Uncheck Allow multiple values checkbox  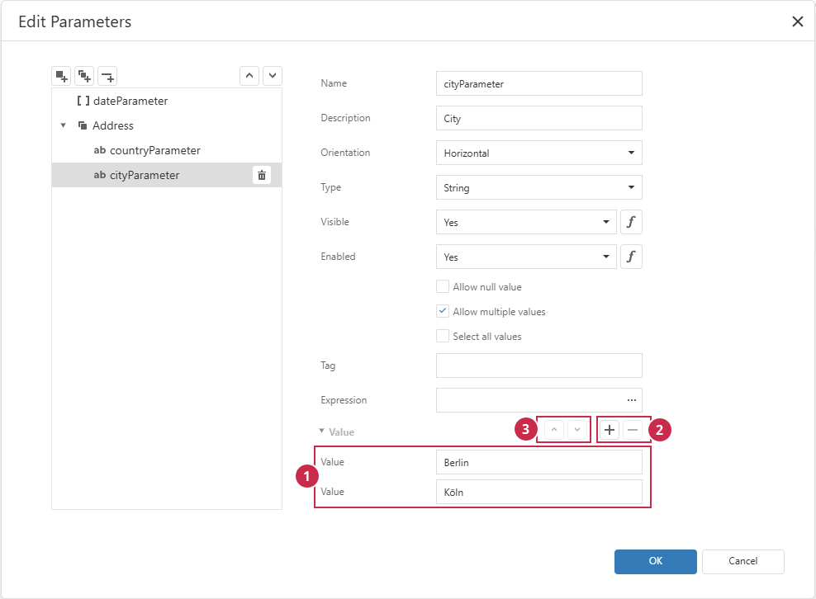[443, 311]
